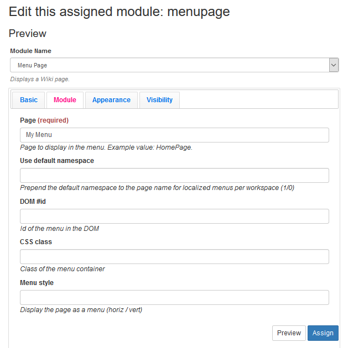Focus the Page field containing My Menu

(174, 135)
